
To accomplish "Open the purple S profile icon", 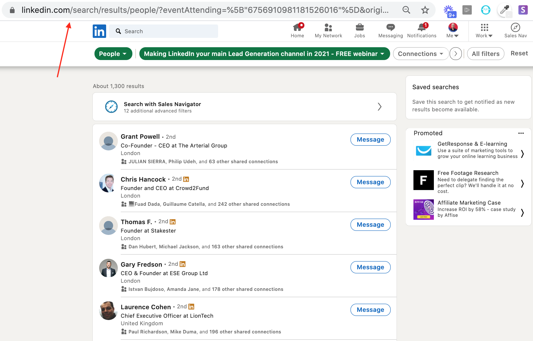I will (523, 10).
